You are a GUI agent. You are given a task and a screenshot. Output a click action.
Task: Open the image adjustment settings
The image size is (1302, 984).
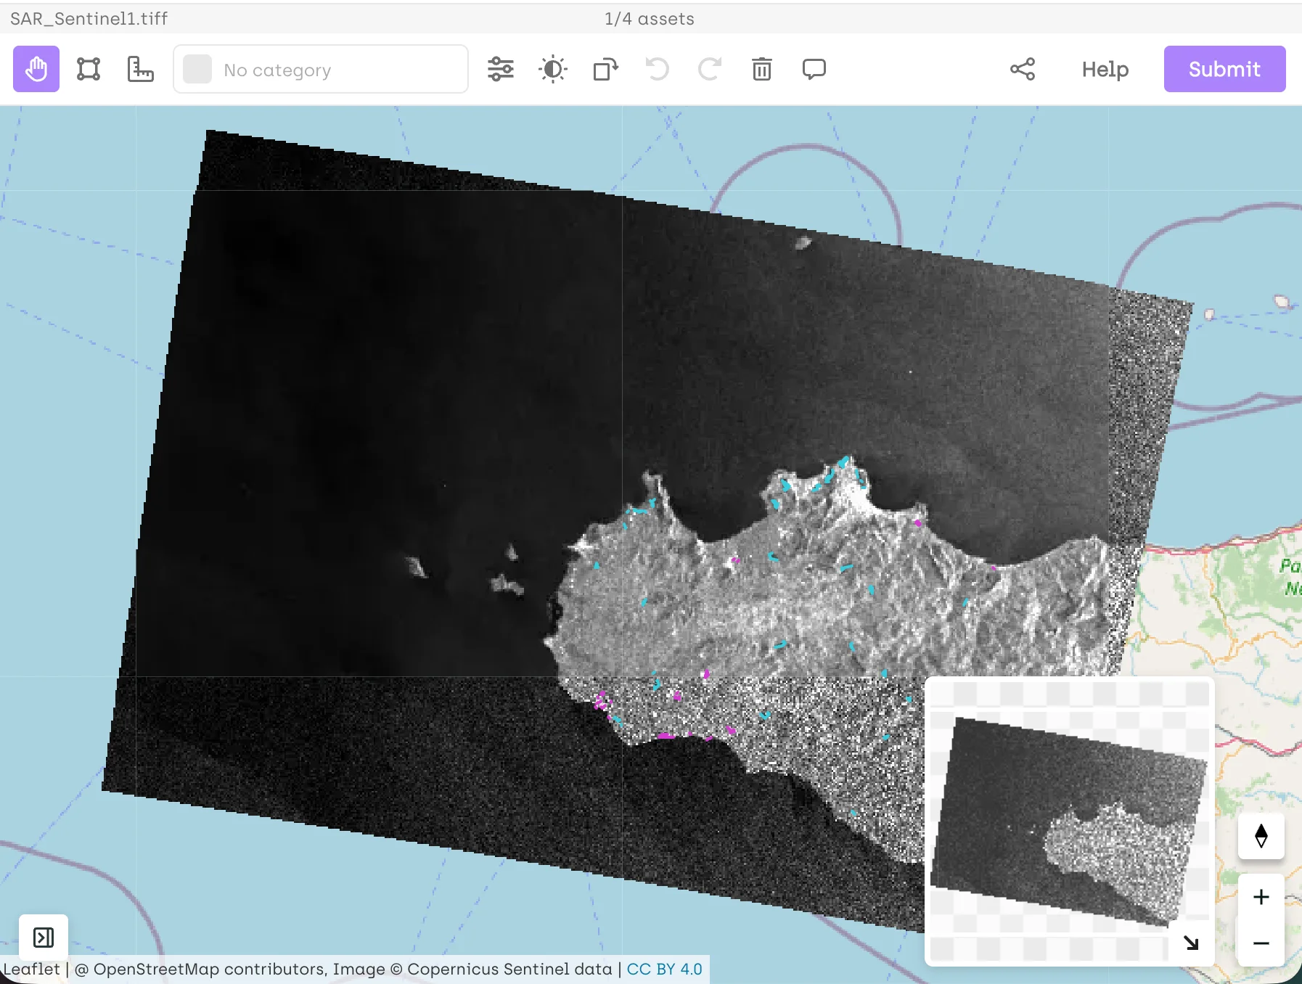[x=501, y=69]
